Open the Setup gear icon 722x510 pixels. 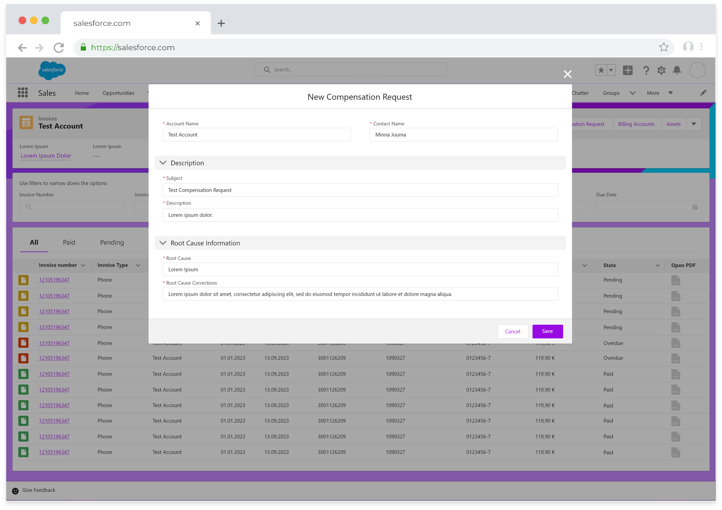click(x=661, y=70)
